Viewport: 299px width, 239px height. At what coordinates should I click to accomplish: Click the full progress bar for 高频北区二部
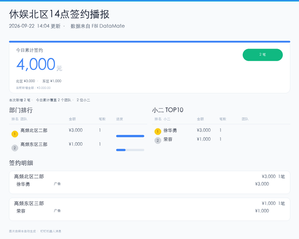coord(130,136)
